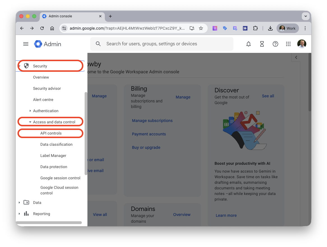Image resolution: width=327 pixels, height=247 pixels.
Task: Click the browser downloads icon
Action: coord(270,28)
